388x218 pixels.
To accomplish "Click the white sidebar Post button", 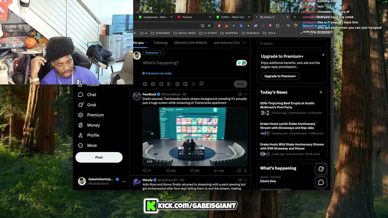I will click(99, 157).
